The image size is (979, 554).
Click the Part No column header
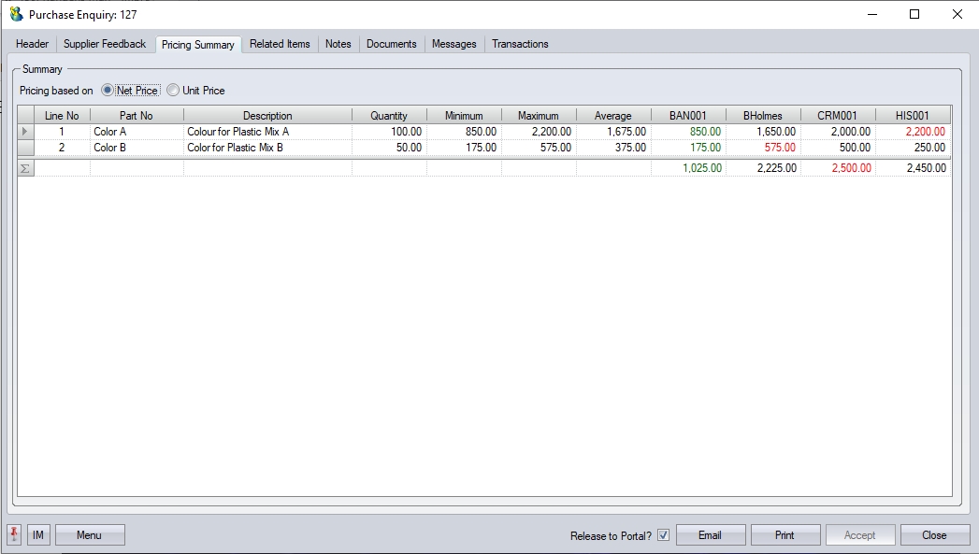pos(137,116)
